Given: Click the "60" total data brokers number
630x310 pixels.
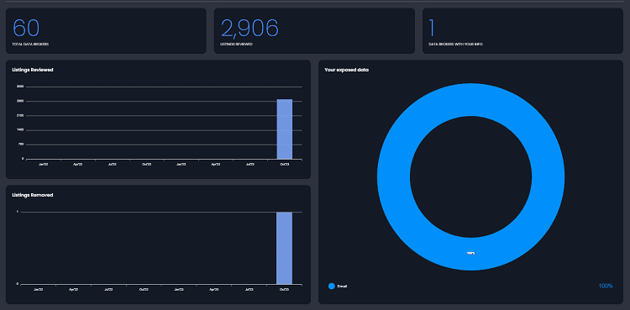Looking at the screenshot, I should tap(26, 28).
